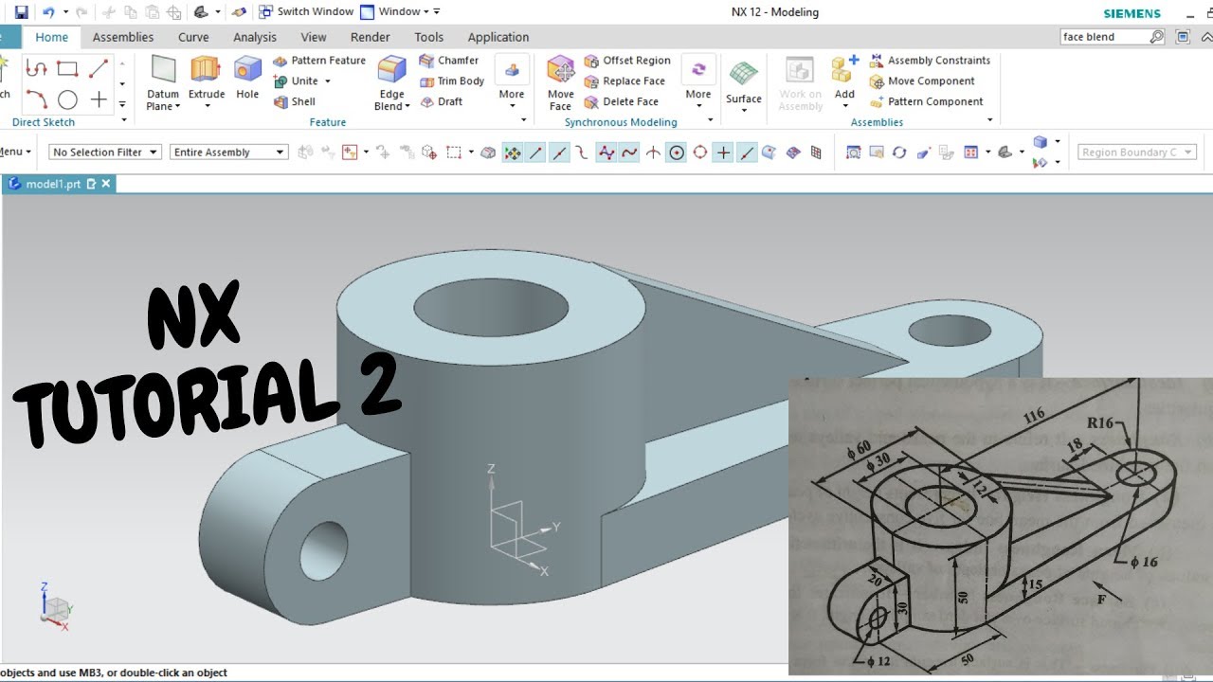The height and width of the screenshot is (682, 1213).
Task: Select the Move Face tool
Action: [x=561, y=82]
